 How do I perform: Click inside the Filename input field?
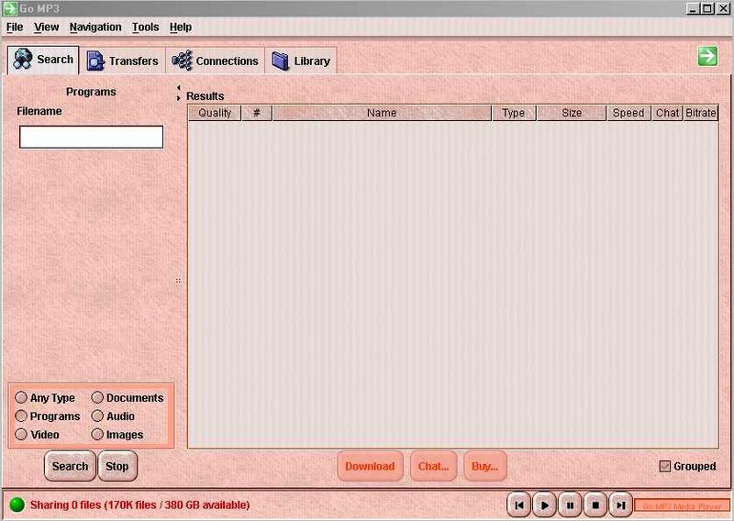pos(91,137)
